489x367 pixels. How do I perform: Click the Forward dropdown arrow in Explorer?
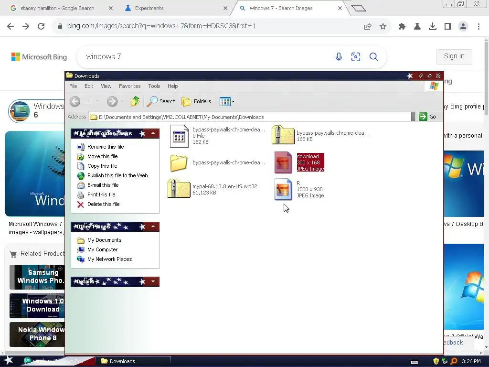(122, 101)
